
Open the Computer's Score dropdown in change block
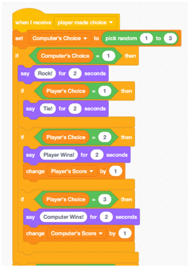click(x=76, y=233)
